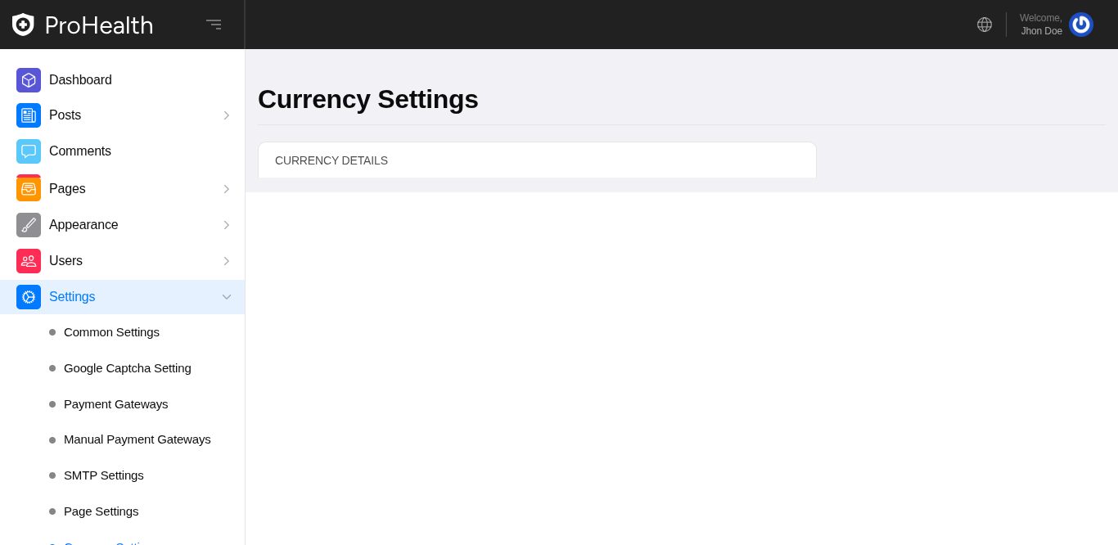This screenshot has width=1118, height=545.
Task: Expand the Pages submenu arrow
Action: pos(227,189)
